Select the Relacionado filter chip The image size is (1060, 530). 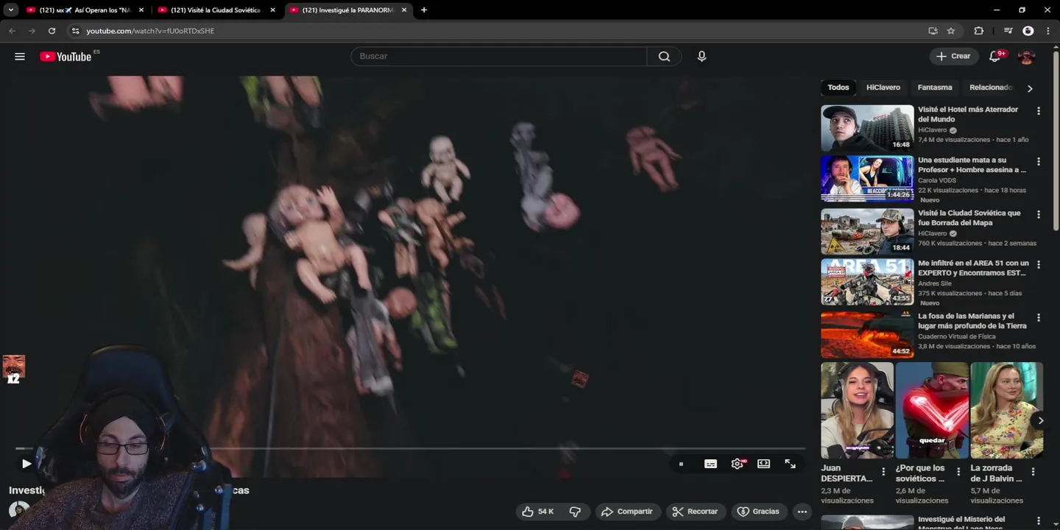coord(991,88)
